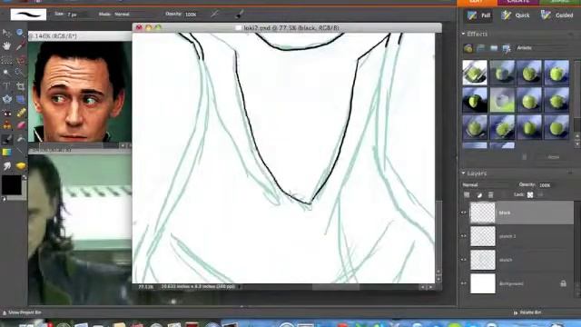Viewport: 581px width, 327px height.
Task: Switch to the Share tab
Action: tap(560, 2)
